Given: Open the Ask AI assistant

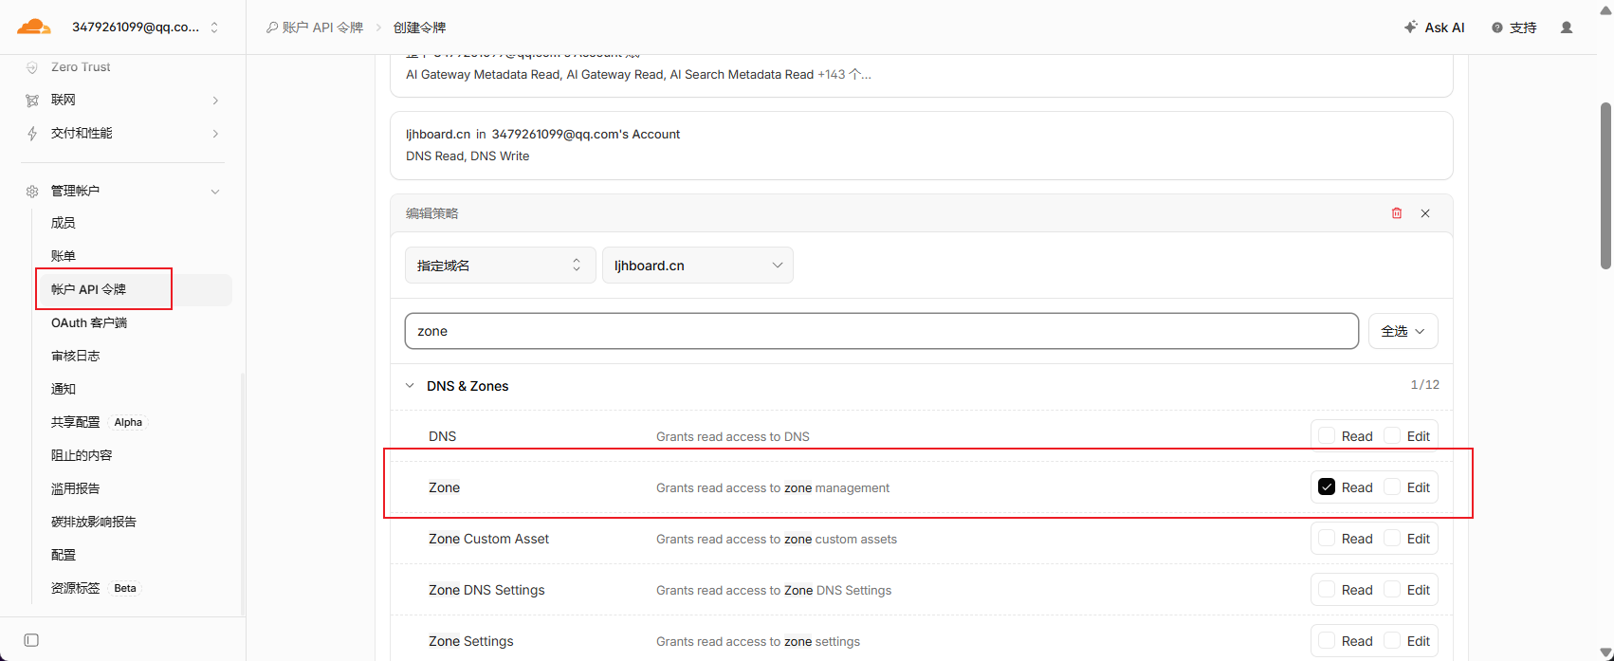Looking at the screenshot, I should point(1435,28).
